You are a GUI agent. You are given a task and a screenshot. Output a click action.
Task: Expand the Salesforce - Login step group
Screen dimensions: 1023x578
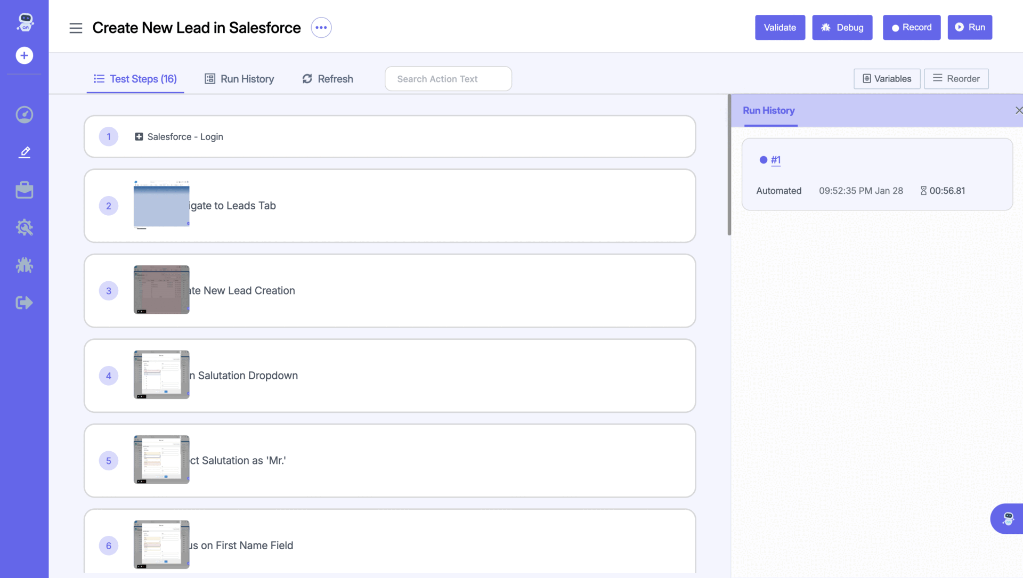[139, 137]
